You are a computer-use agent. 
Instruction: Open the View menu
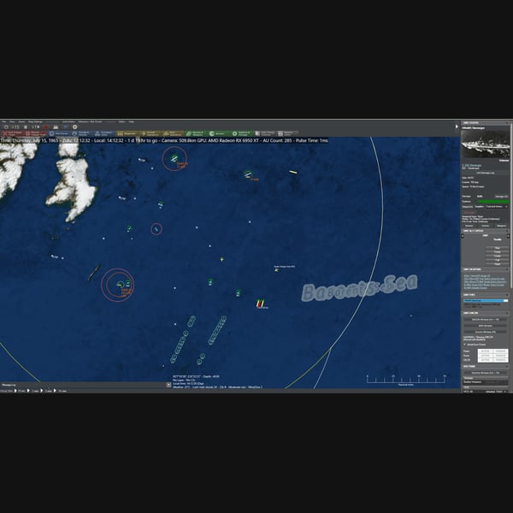(12, 121)
